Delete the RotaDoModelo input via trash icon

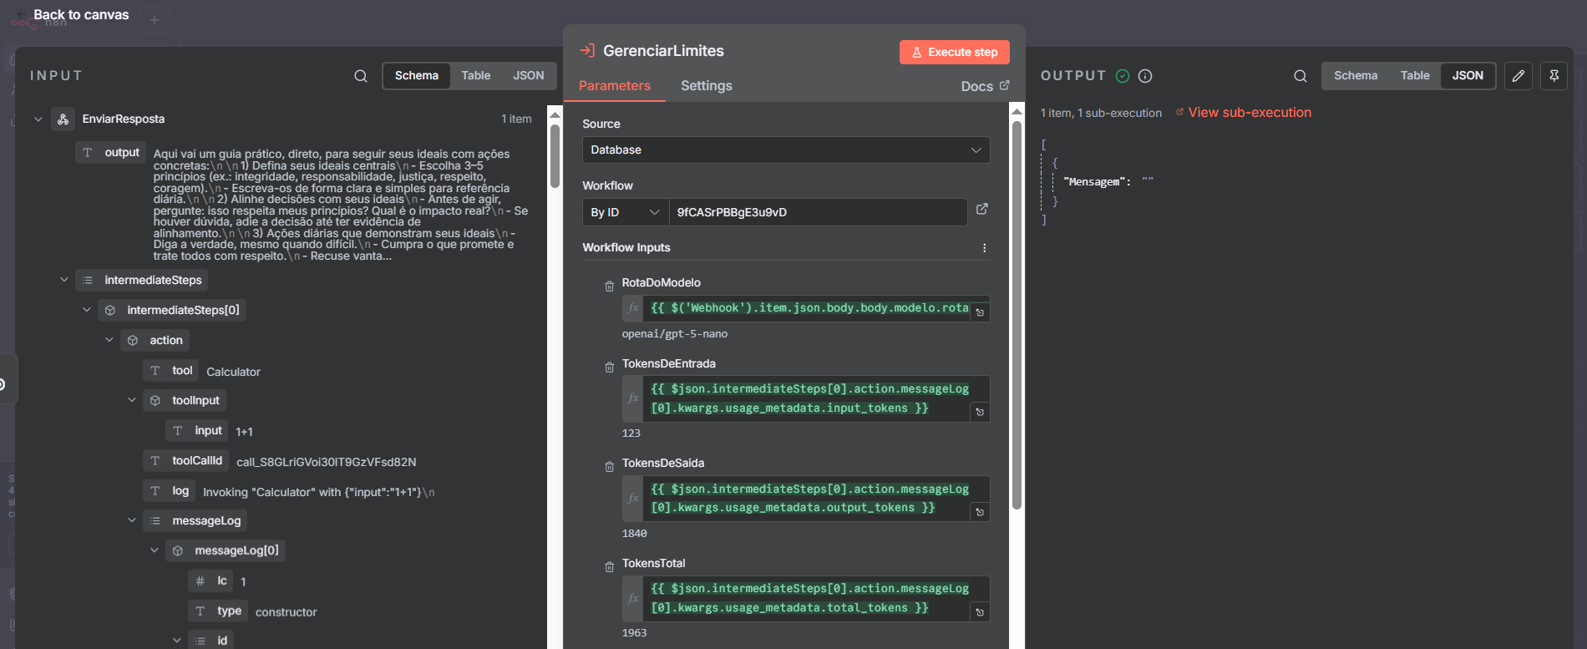610,286
